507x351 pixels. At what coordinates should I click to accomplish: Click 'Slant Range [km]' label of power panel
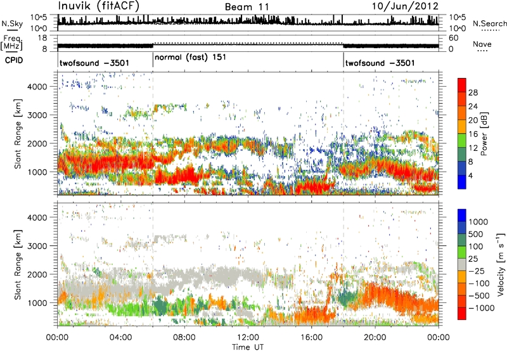[x=18, y=134]
